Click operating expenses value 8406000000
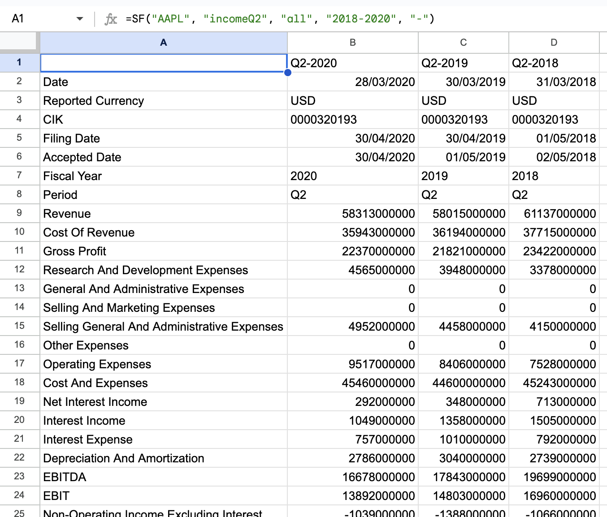This screenshot has height=517, width=607. click(464, 364)
